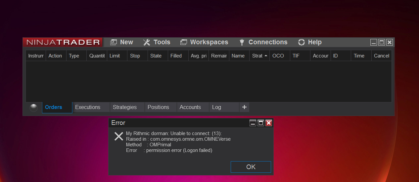The image size is (419, 182).
Task: Click the NinjaTrader logo
Action: click(63, 42)
